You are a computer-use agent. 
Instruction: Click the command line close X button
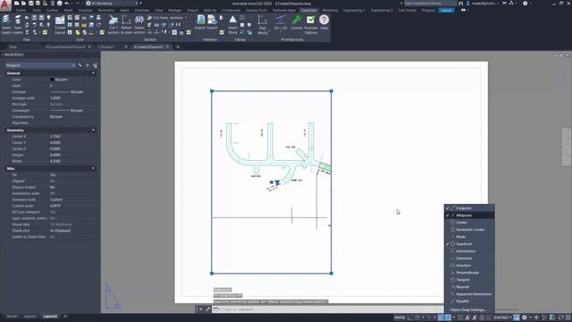(200, 309)
